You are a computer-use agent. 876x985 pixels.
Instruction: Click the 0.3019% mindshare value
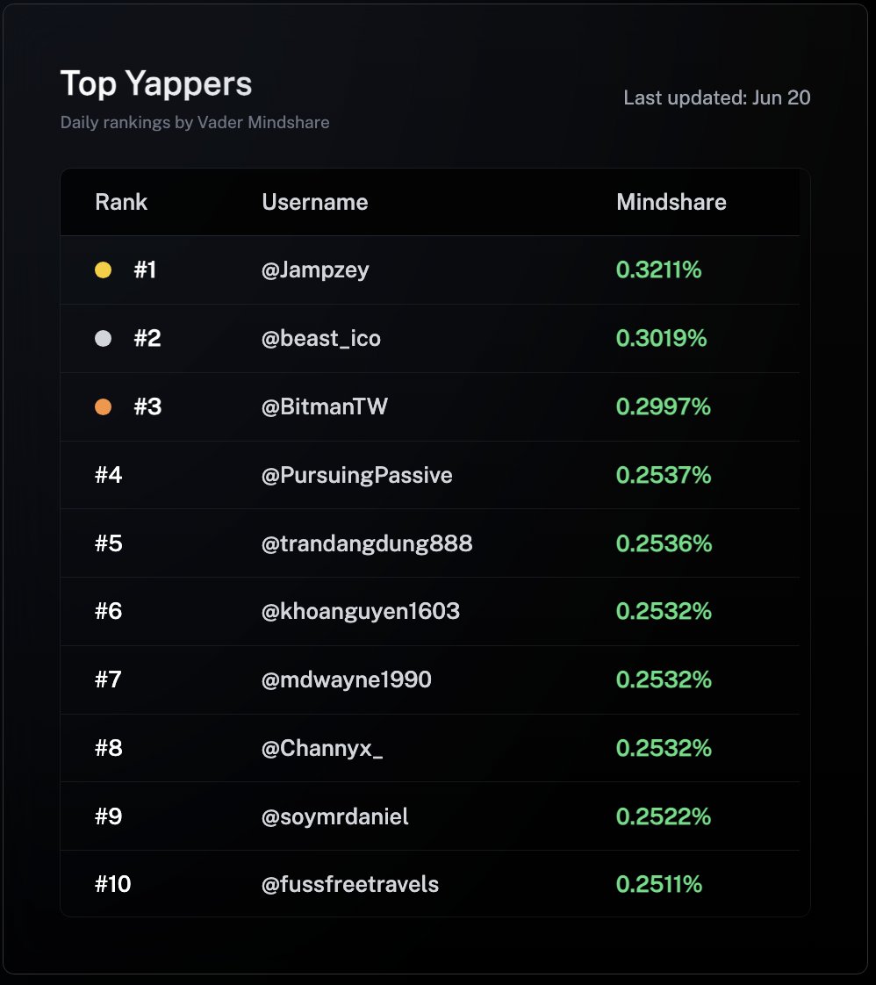(661, 339)
